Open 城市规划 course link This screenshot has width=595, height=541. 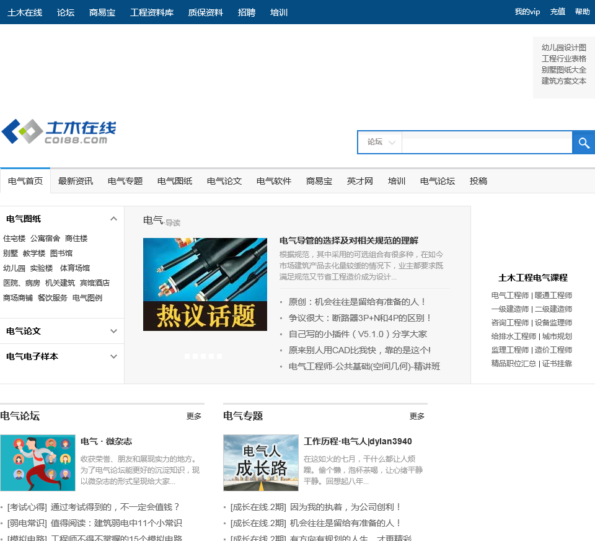(557, 336)
